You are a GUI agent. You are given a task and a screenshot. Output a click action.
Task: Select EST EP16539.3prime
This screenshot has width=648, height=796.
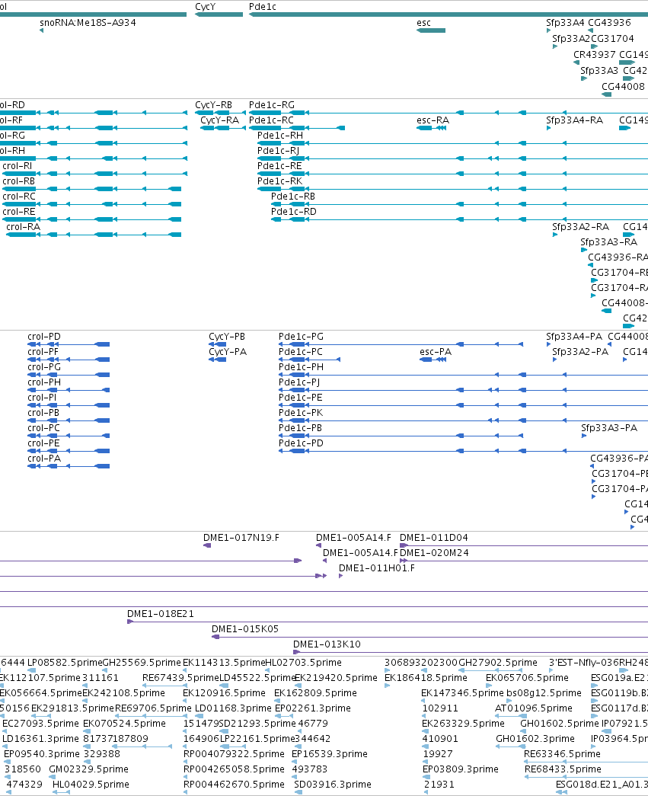point(329,754)
